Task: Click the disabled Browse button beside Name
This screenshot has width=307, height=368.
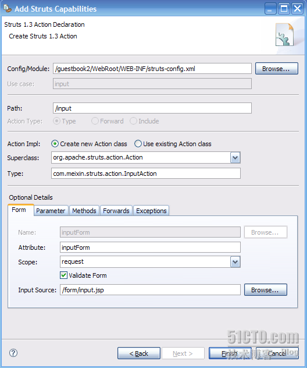Action: [x=266, y=232]
